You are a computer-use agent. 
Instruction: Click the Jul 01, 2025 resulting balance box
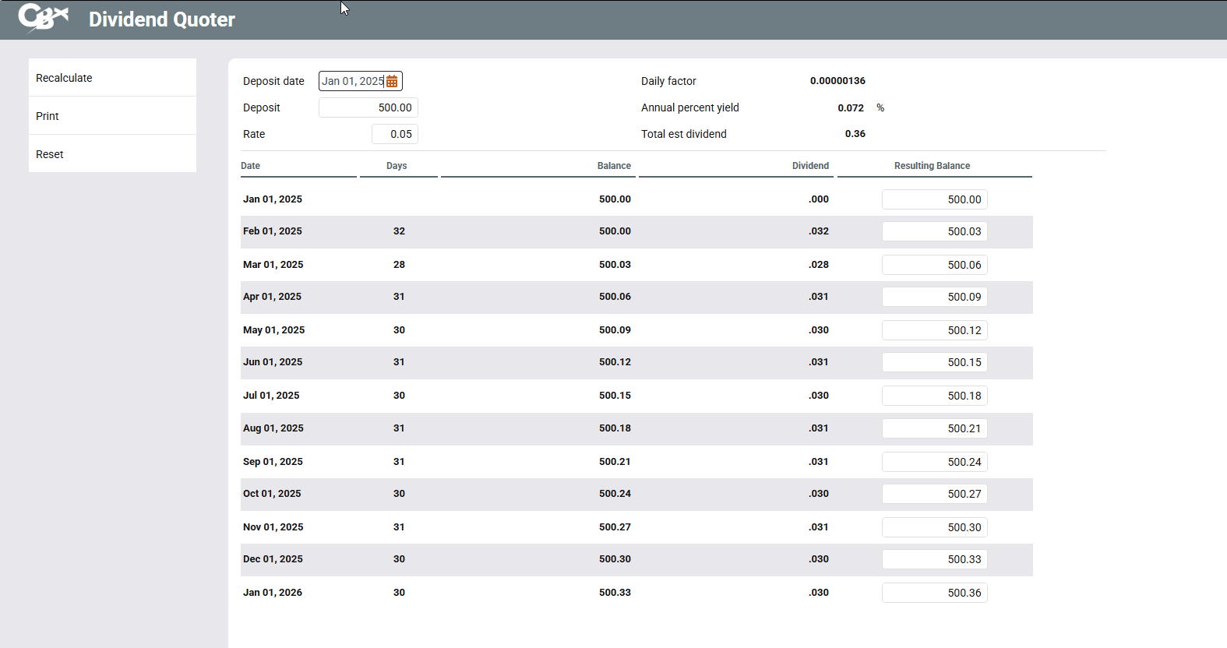click(x=934, y=396)
